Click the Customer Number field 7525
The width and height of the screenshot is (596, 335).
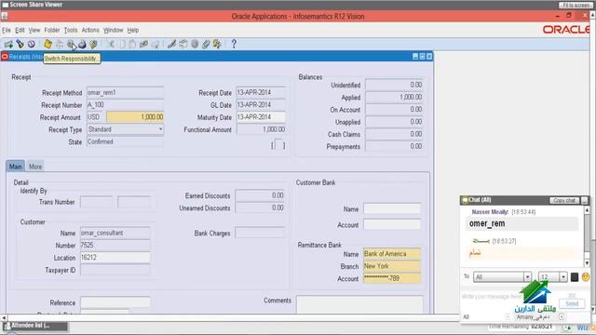point(115,245)
